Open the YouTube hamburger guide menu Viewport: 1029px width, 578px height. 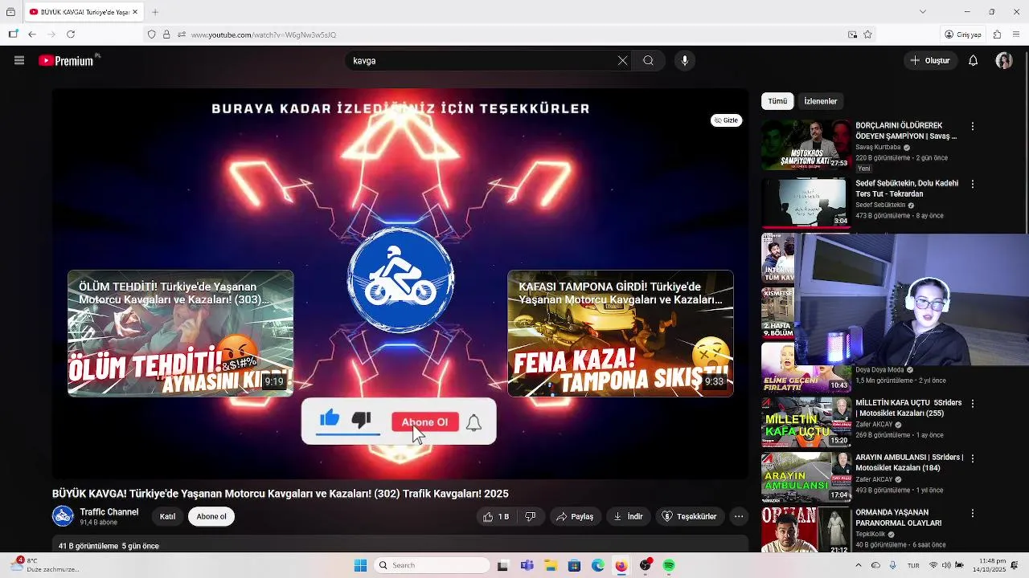coord(19,60)
